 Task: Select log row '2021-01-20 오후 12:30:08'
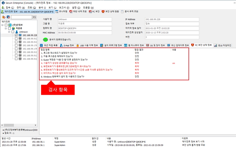(x=118, y=142)
